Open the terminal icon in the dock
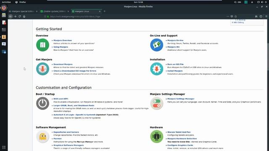This screenshot has width=269, height=151. point(4,30)
